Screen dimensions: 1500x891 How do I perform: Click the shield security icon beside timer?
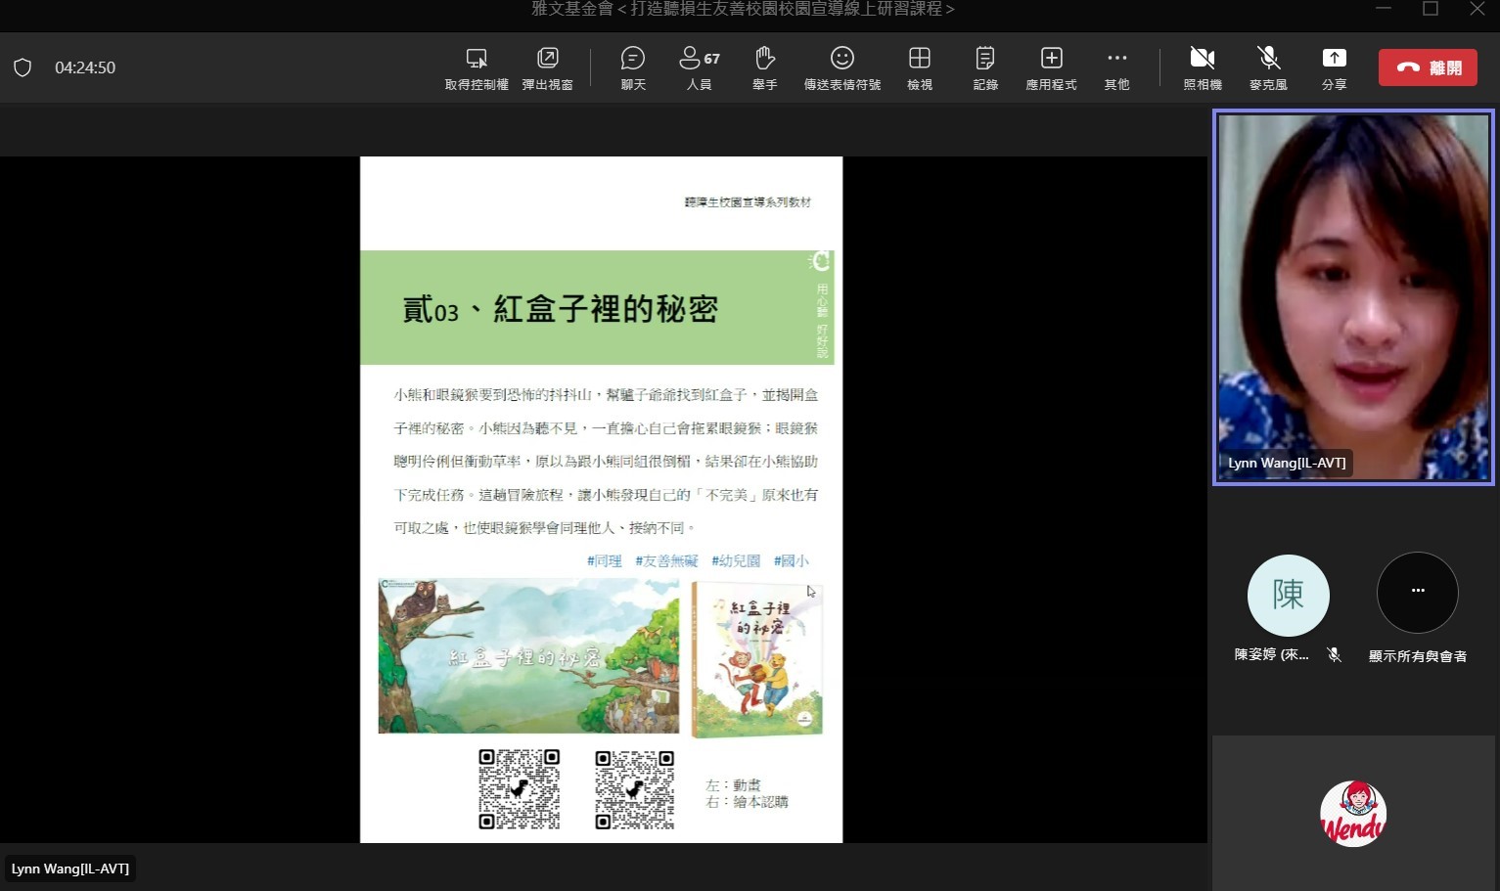coord(23,67)
